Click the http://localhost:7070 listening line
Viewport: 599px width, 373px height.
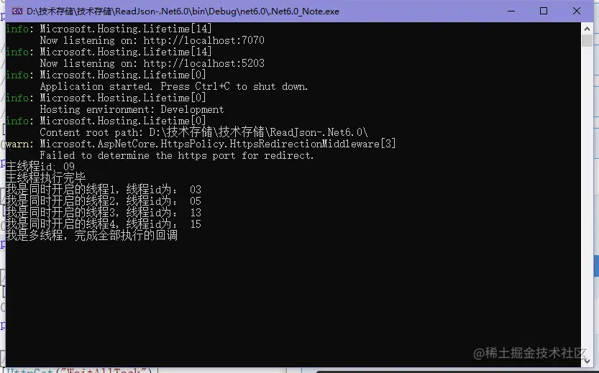152,40
